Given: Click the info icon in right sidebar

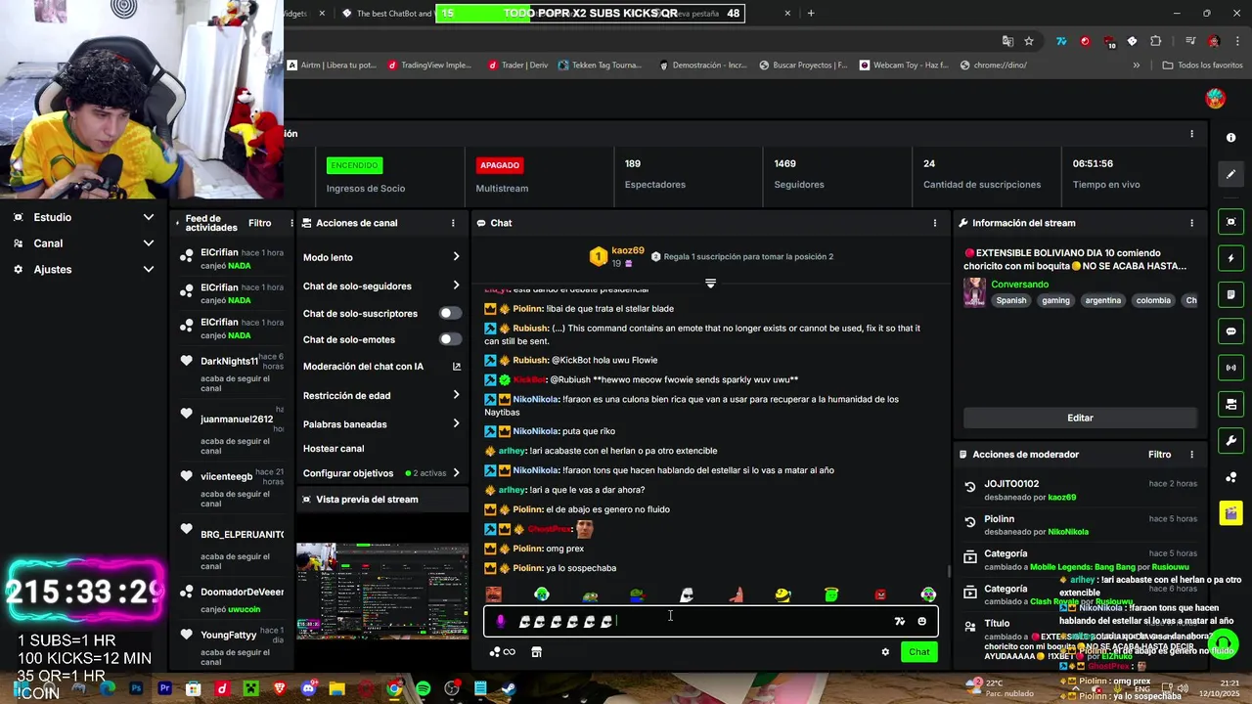Looking at the screenshot, I should [1231, 138].
